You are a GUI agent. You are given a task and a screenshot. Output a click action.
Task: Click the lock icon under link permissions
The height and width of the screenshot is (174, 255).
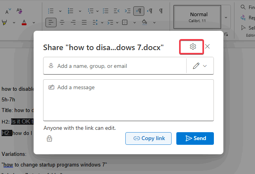[49, 138]
